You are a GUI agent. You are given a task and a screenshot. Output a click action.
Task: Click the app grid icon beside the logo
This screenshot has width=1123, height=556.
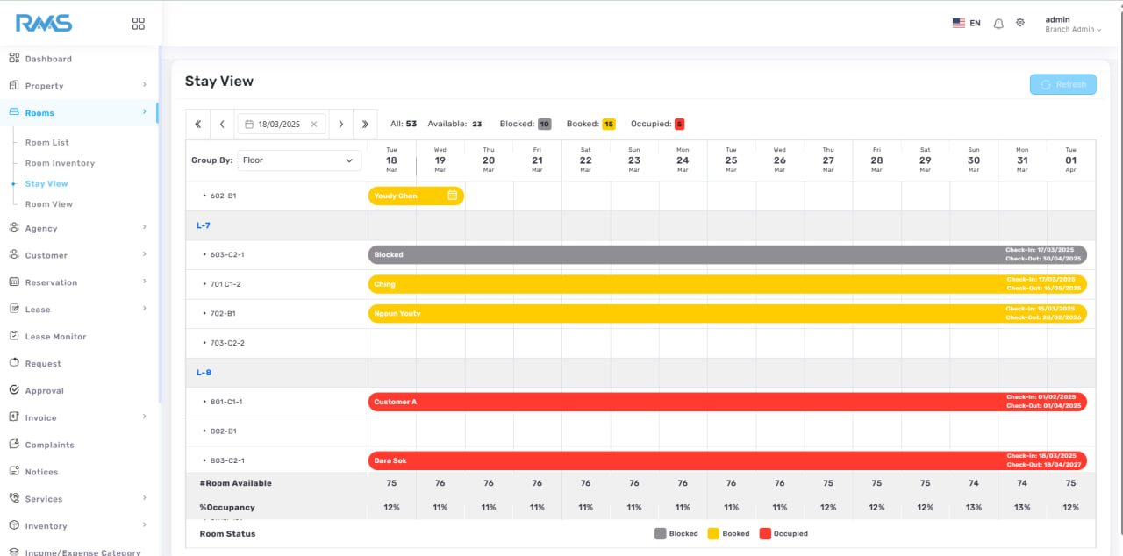(x=139, y=24)
